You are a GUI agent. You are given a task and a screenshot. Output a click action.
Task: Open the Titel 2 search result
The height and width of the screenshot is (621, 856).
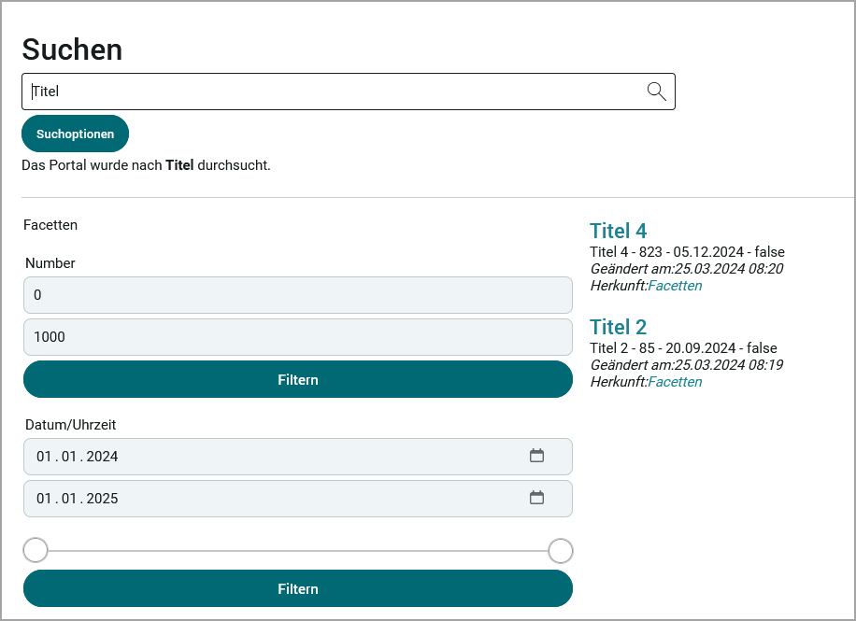[618, 327]
